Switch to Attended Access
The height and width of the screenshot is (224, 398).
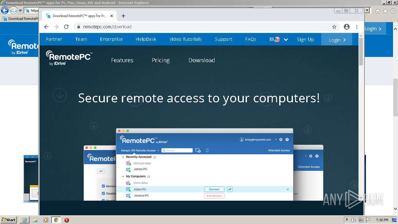tap(279, 150)
